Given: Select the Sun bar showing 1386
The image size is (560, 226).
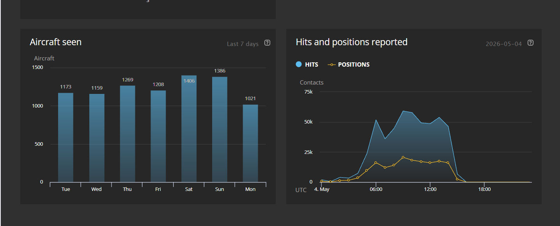Looking at the screenshot, I should tap(220, 130).
